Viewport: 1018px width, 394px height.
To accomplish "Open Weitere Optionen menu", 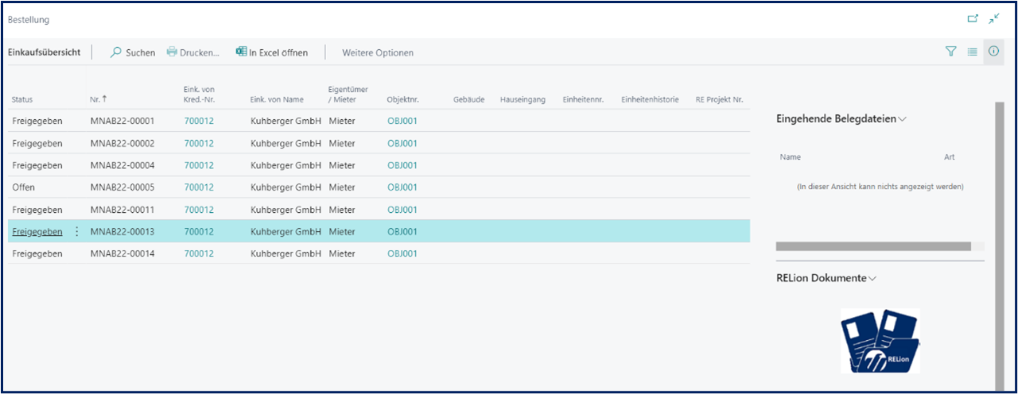I will pos(378,52).
